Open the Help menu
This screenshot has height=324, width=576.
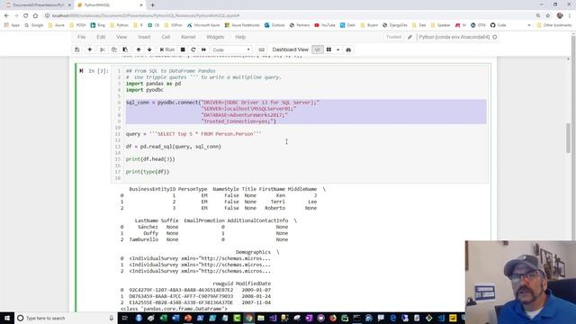pos(240,37)
